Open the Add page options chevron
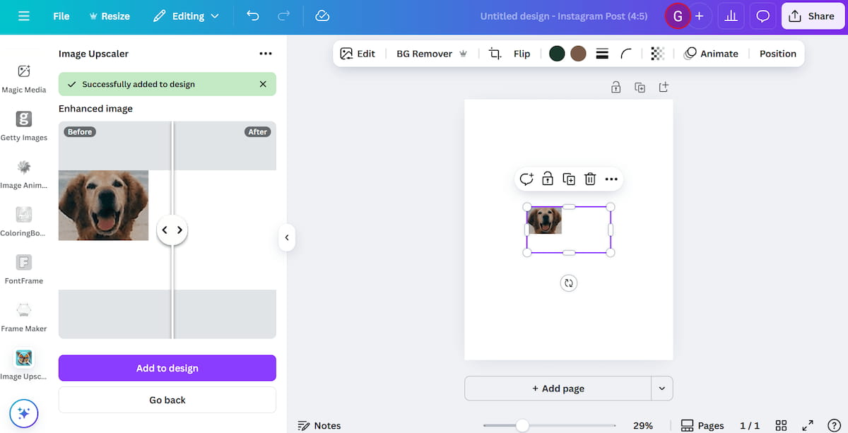Image resolution: width=848 pixels, height=433 pixels. (662, 388)
